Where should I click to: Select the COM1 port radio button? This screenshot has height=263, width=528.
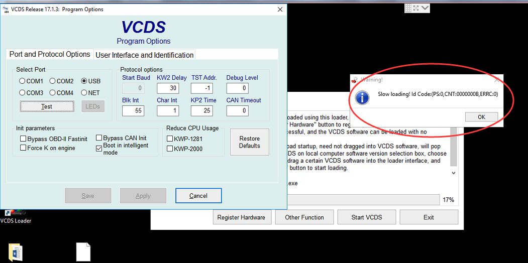(22, 81)
